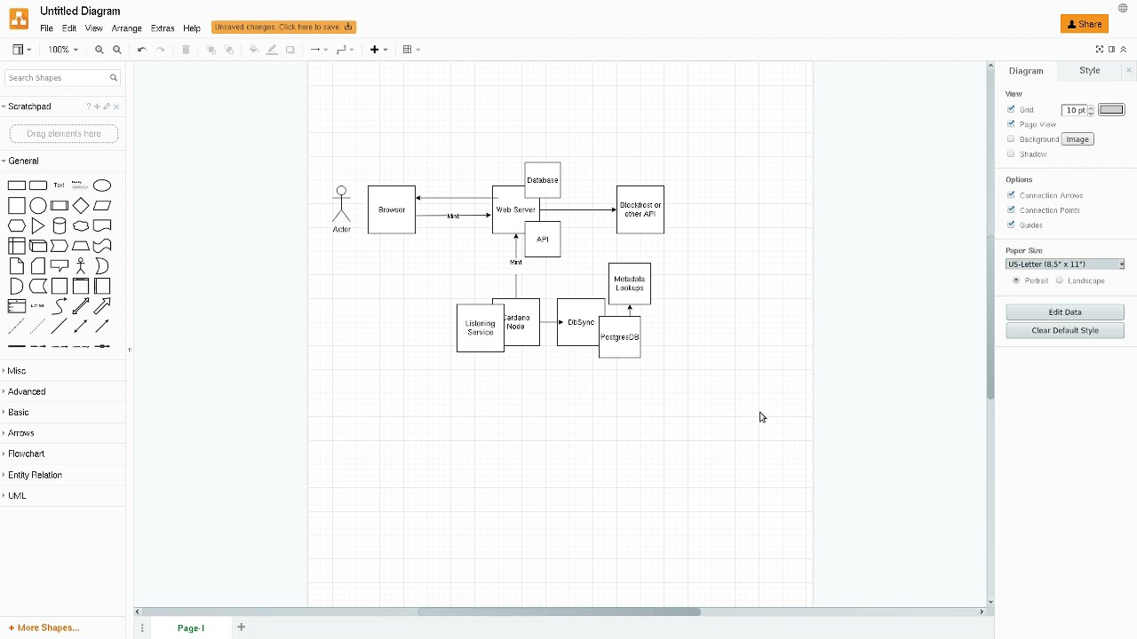This screenshot has width=1137, height=639.
Task: Click the Scratchpad add plus icon
Action: pos(97,106)
